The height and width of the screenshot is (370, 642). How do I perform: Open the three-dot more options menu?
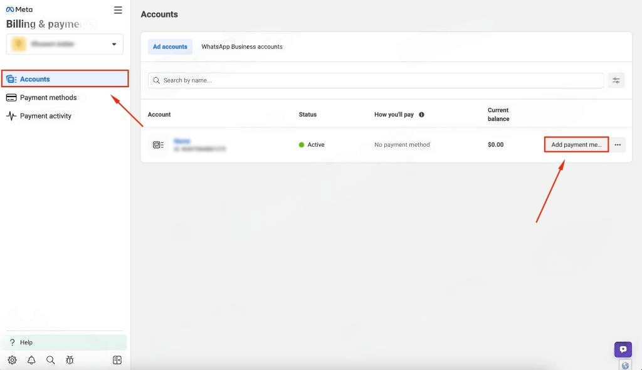618,145
